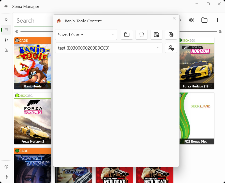This screenshot has width=225, height=183.
Task: Open the saved game content folder
Action: (127, 35)
